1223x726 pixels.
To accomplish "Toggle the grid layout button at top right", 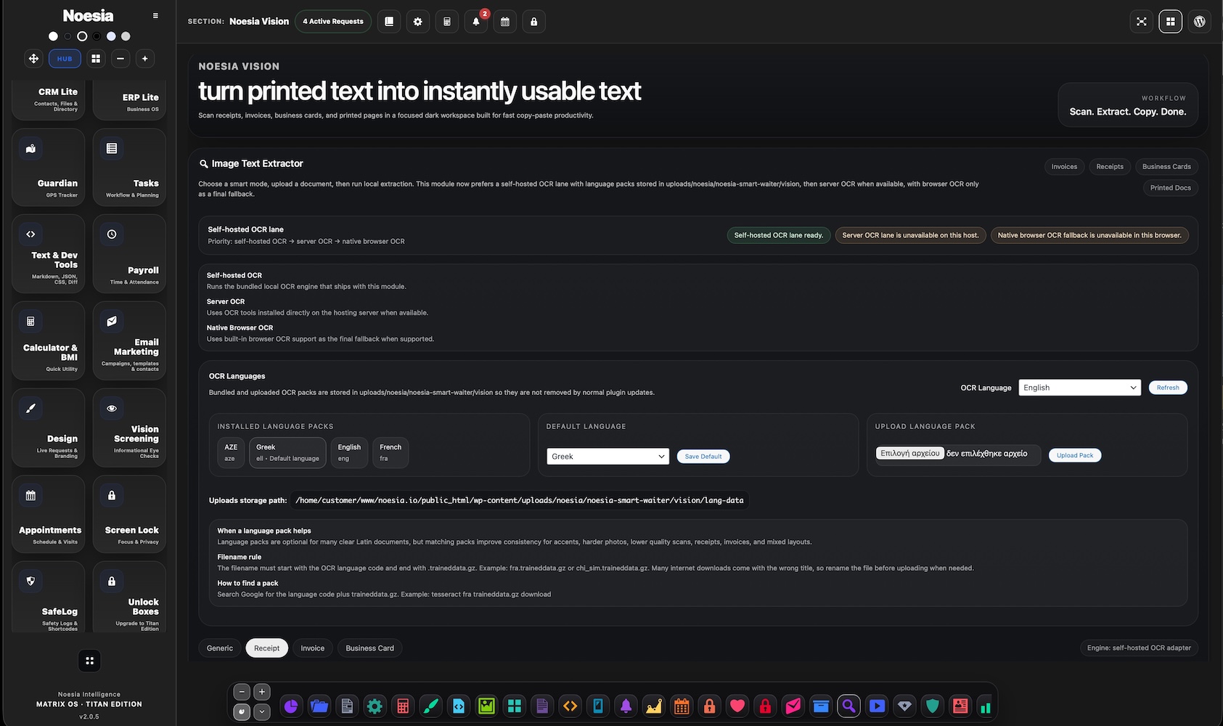I will [x=1171, y=22].
